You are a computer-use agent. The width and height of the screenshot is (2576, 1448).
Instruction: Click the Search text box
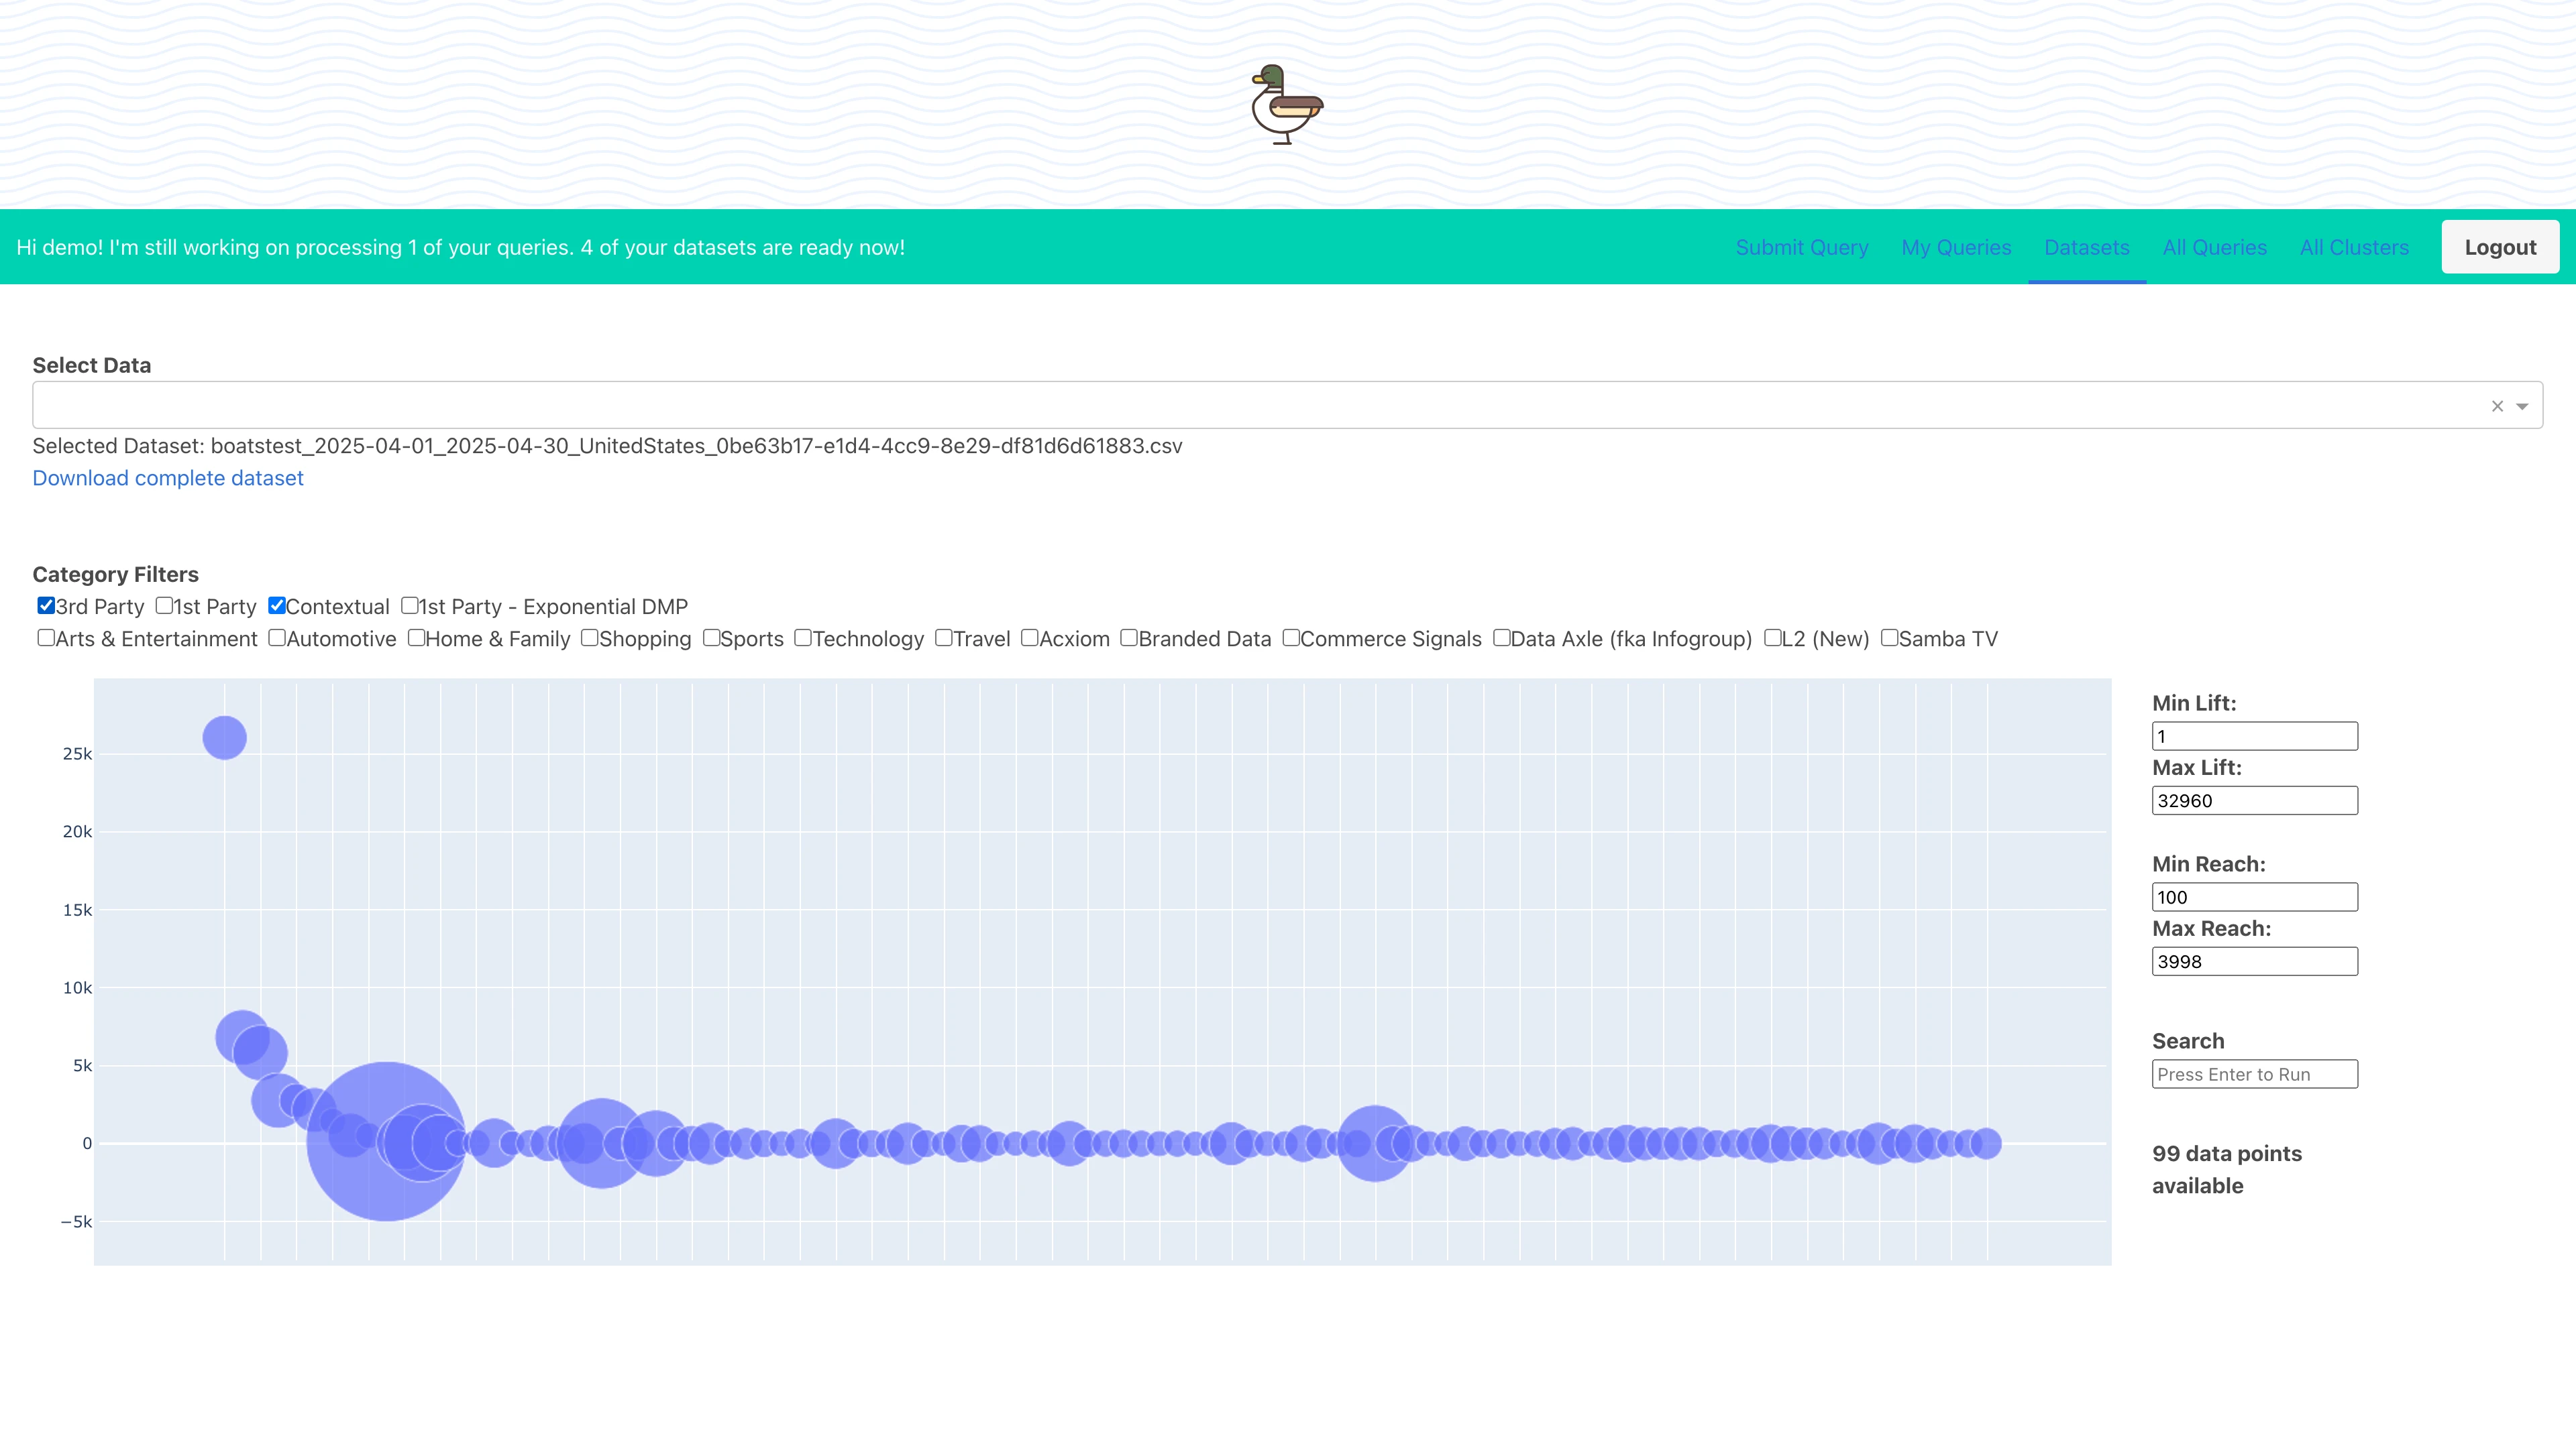point(2254,1074)
